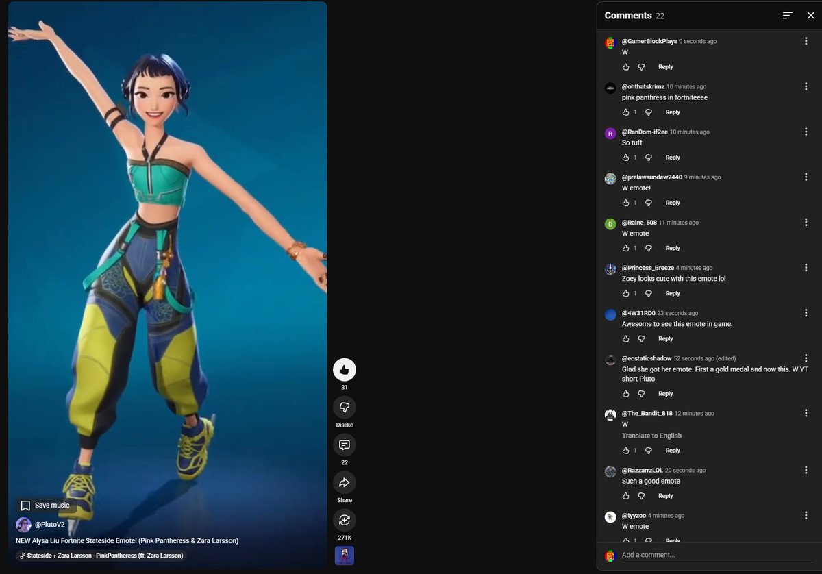The image size is (822, 574).
Task: Translate @The_Bandit_818 comment to English
Action: (x=651, y=436)
